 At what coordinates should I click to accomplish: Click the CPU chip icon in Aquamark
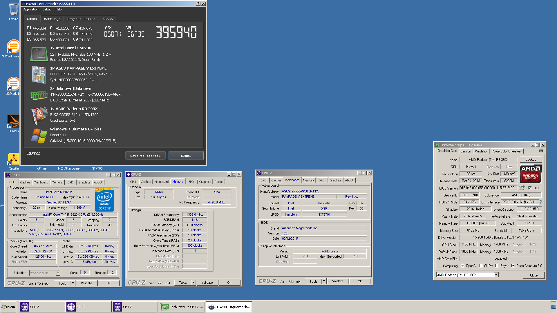point(39,54)
